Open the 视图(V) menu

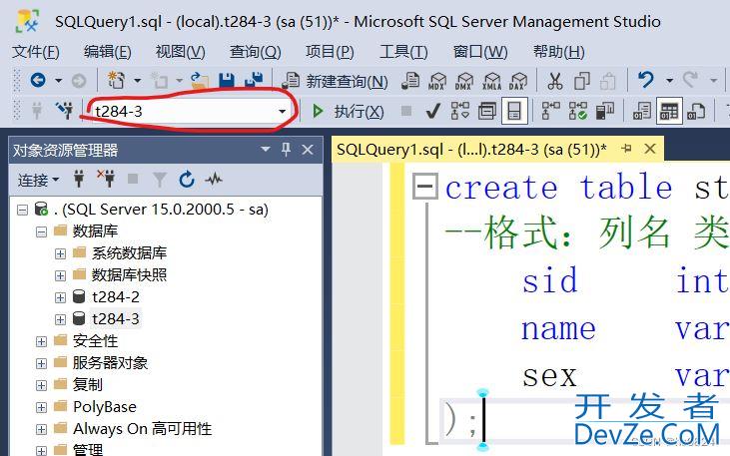180,51
